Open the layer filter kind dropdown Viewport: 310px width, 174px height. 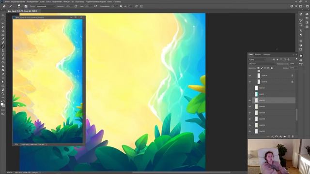257,59
